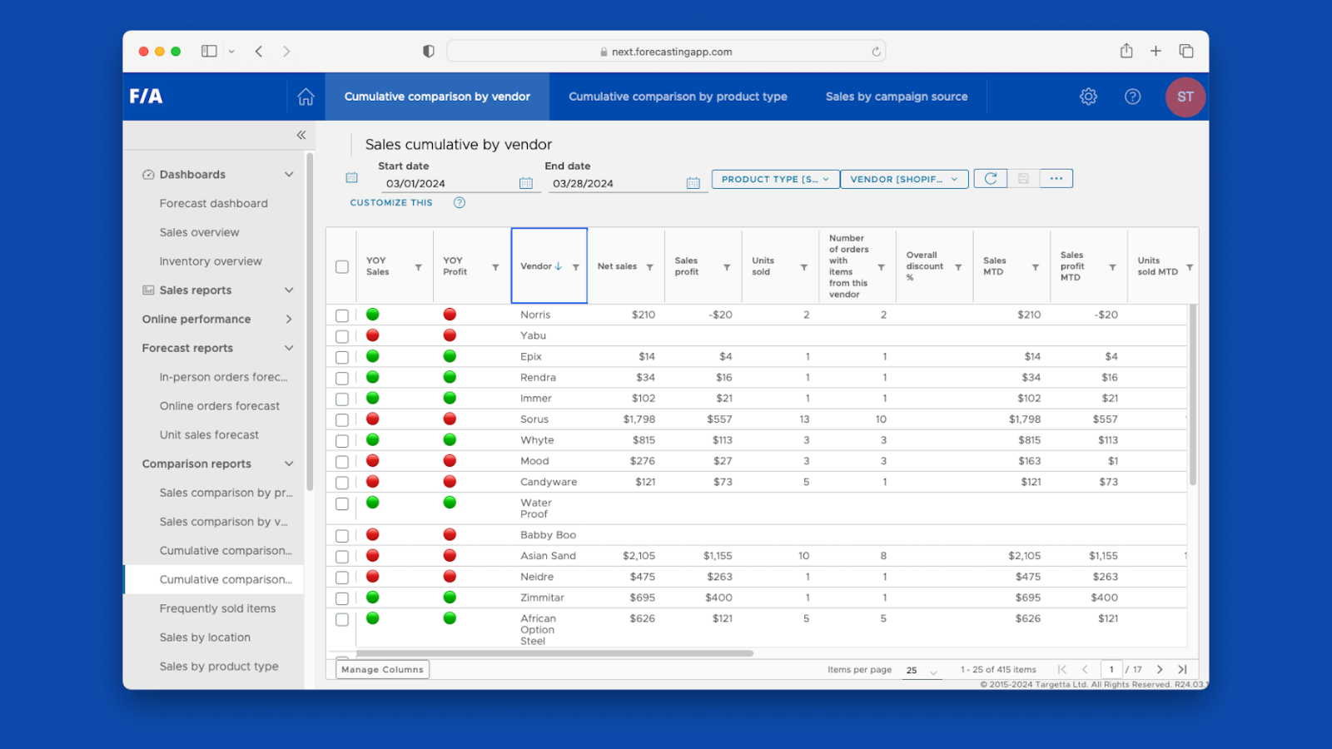1332x749 pixels.
Task: Open settings via the gear icon
Action: [x=1088, y=97]
